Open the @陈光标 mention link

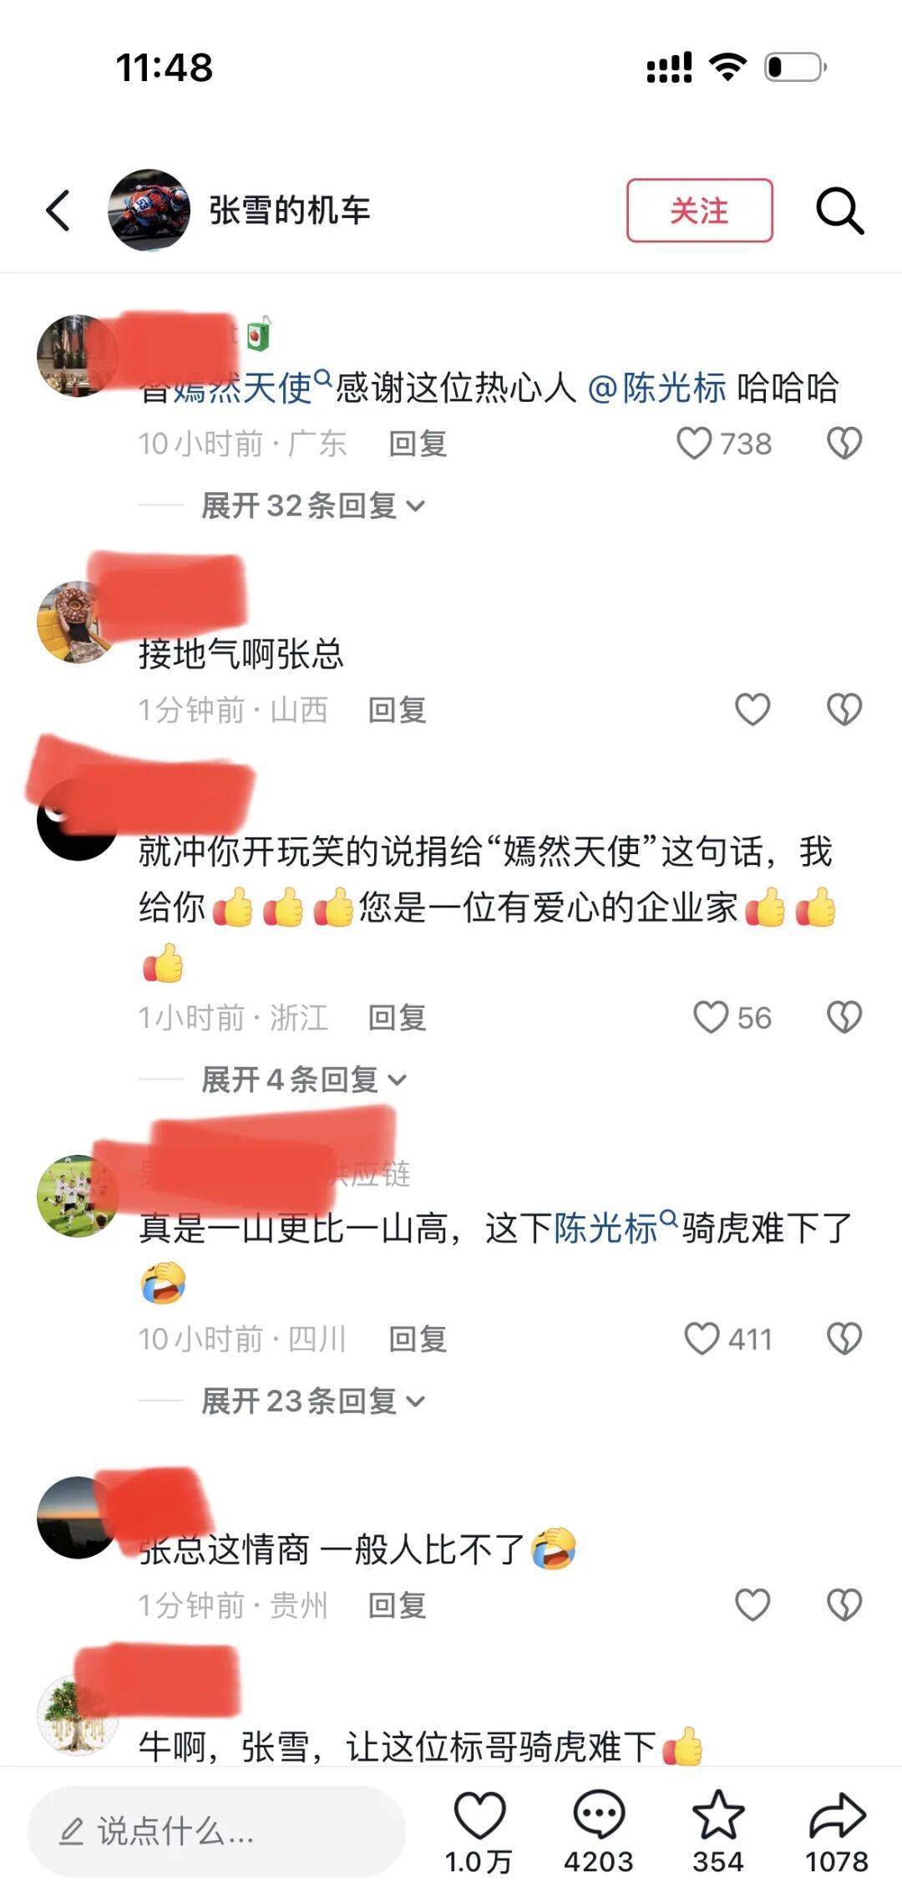657,388
